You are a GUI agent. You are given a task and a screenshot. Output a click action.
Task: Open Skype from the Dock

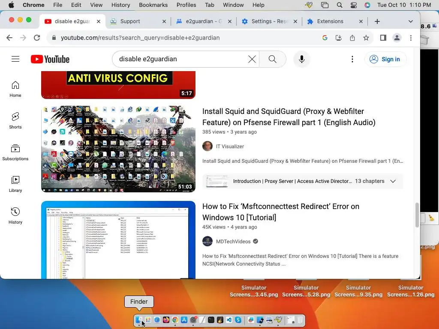point(238,320)
